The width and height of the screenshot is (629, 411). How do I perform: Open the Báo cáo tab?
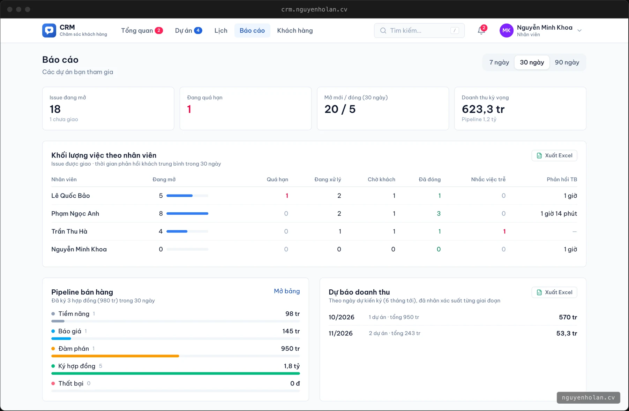point(252,31)
